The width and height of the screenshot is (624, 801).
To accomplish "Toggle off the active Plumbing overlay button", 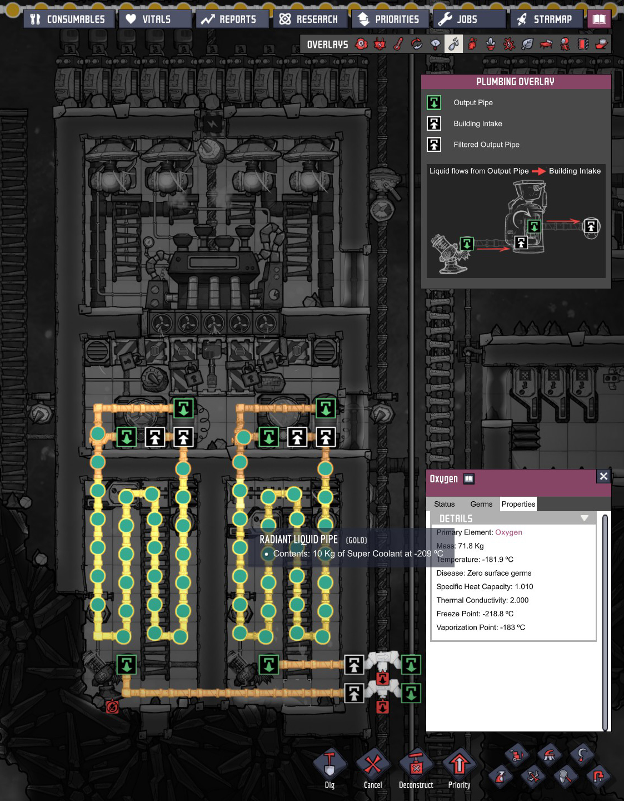I will pos(454,44).
